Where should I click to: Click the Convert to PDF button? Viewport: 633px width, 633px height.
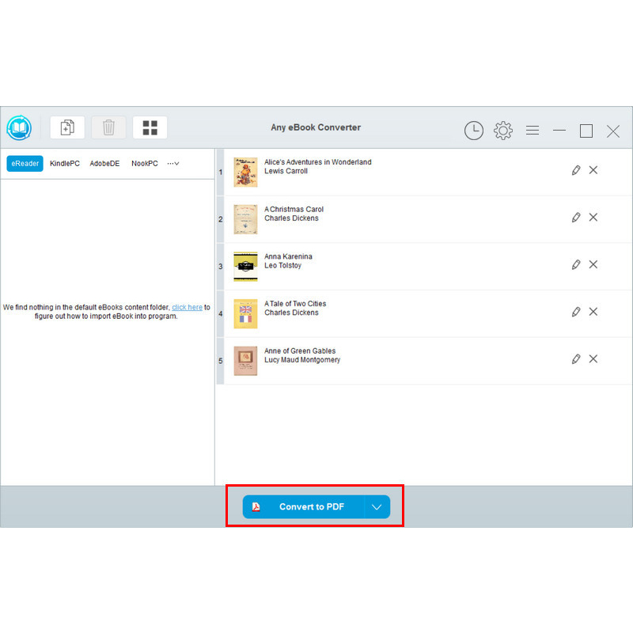(x=303, y=506)
